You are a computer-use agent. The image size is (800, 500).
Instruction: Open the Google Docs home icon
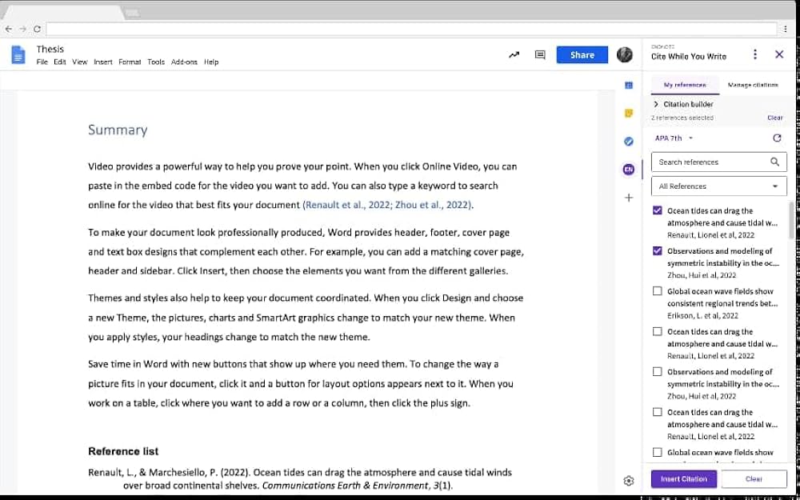pyautogui.click(x=18, y=54)
